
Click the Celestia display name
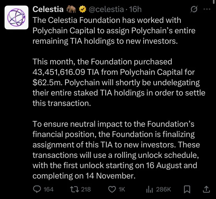point(48,9)
